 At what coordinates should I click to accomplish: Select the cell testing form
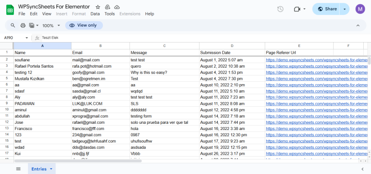(x=164, y=116)
